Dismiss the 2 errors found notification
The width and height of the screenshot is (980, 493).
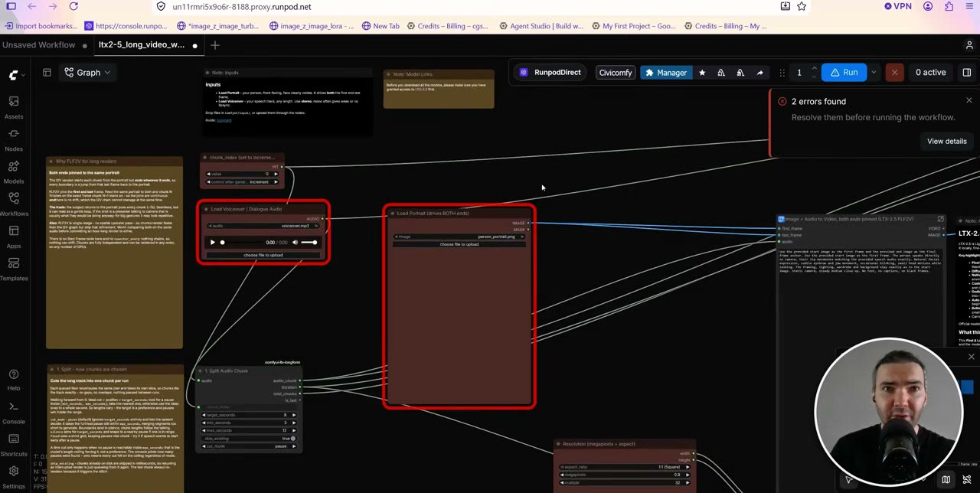pyautogui.click(x=969, y=101)
